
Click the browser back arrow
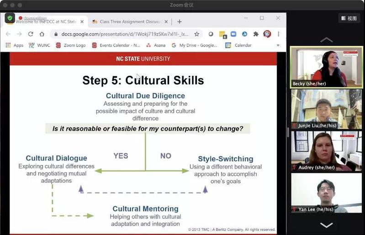(8, 34)
